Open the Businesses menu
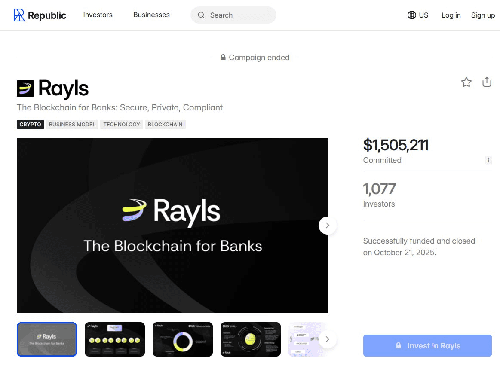Screen dimensions: 500x369 point(151,15)
